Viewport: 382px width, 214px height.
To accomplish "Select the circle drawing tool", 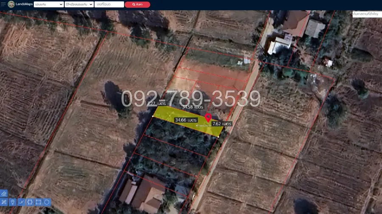I will 47,202.
